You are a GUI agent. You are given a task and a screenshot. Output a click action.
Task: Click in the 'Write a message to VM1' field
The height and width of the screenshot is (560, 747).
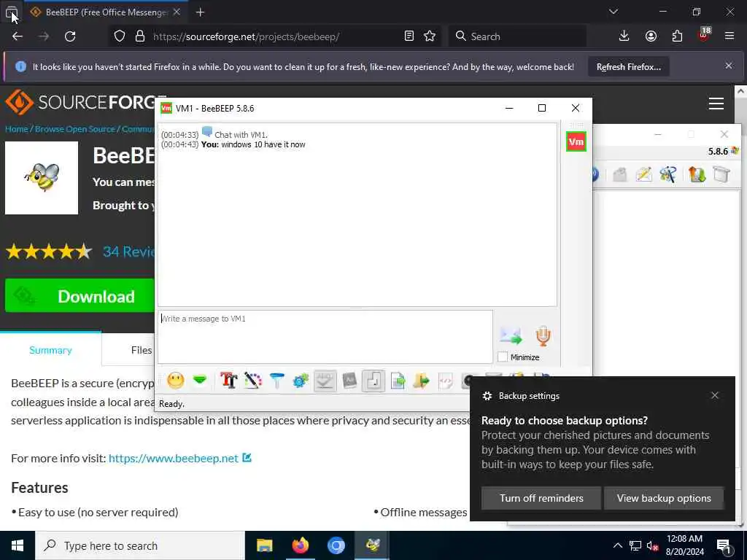pyautogui.click(x=325, y=337)
